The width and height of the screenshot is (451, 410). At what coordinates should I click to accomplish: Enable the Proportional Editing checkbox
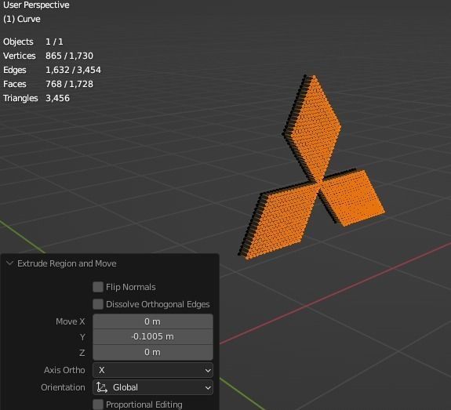tap(98, 405)
